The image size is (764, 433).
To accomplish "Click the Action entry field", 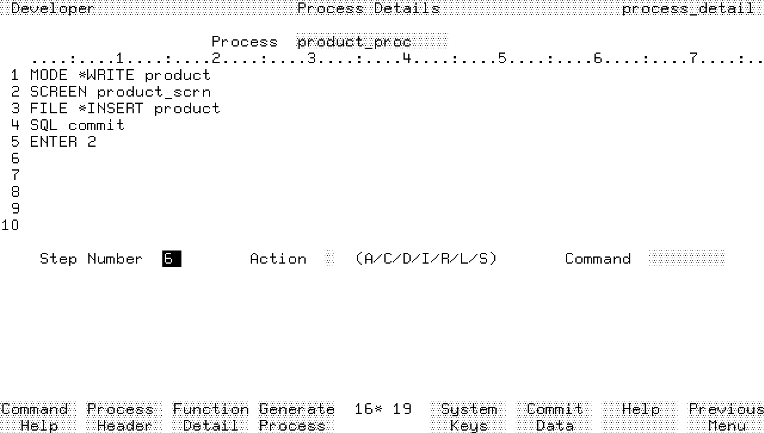I will click(329, 259).
